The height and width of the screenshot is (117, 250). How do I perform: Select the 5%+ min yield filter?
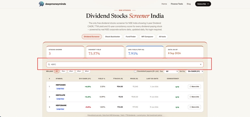point(87,71)
